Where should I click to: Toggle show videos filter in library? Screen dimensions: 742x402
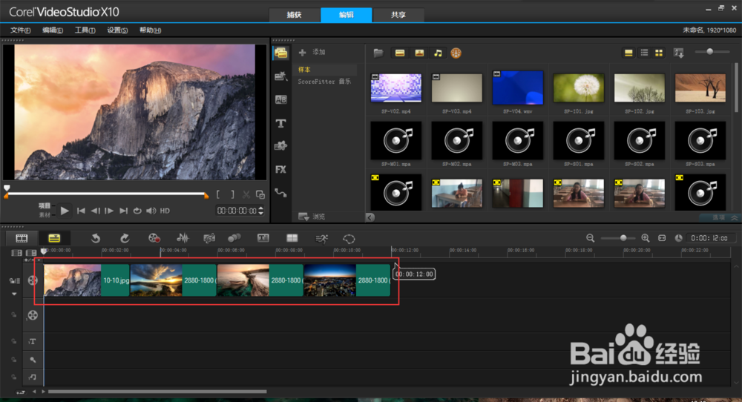(400, 53)
